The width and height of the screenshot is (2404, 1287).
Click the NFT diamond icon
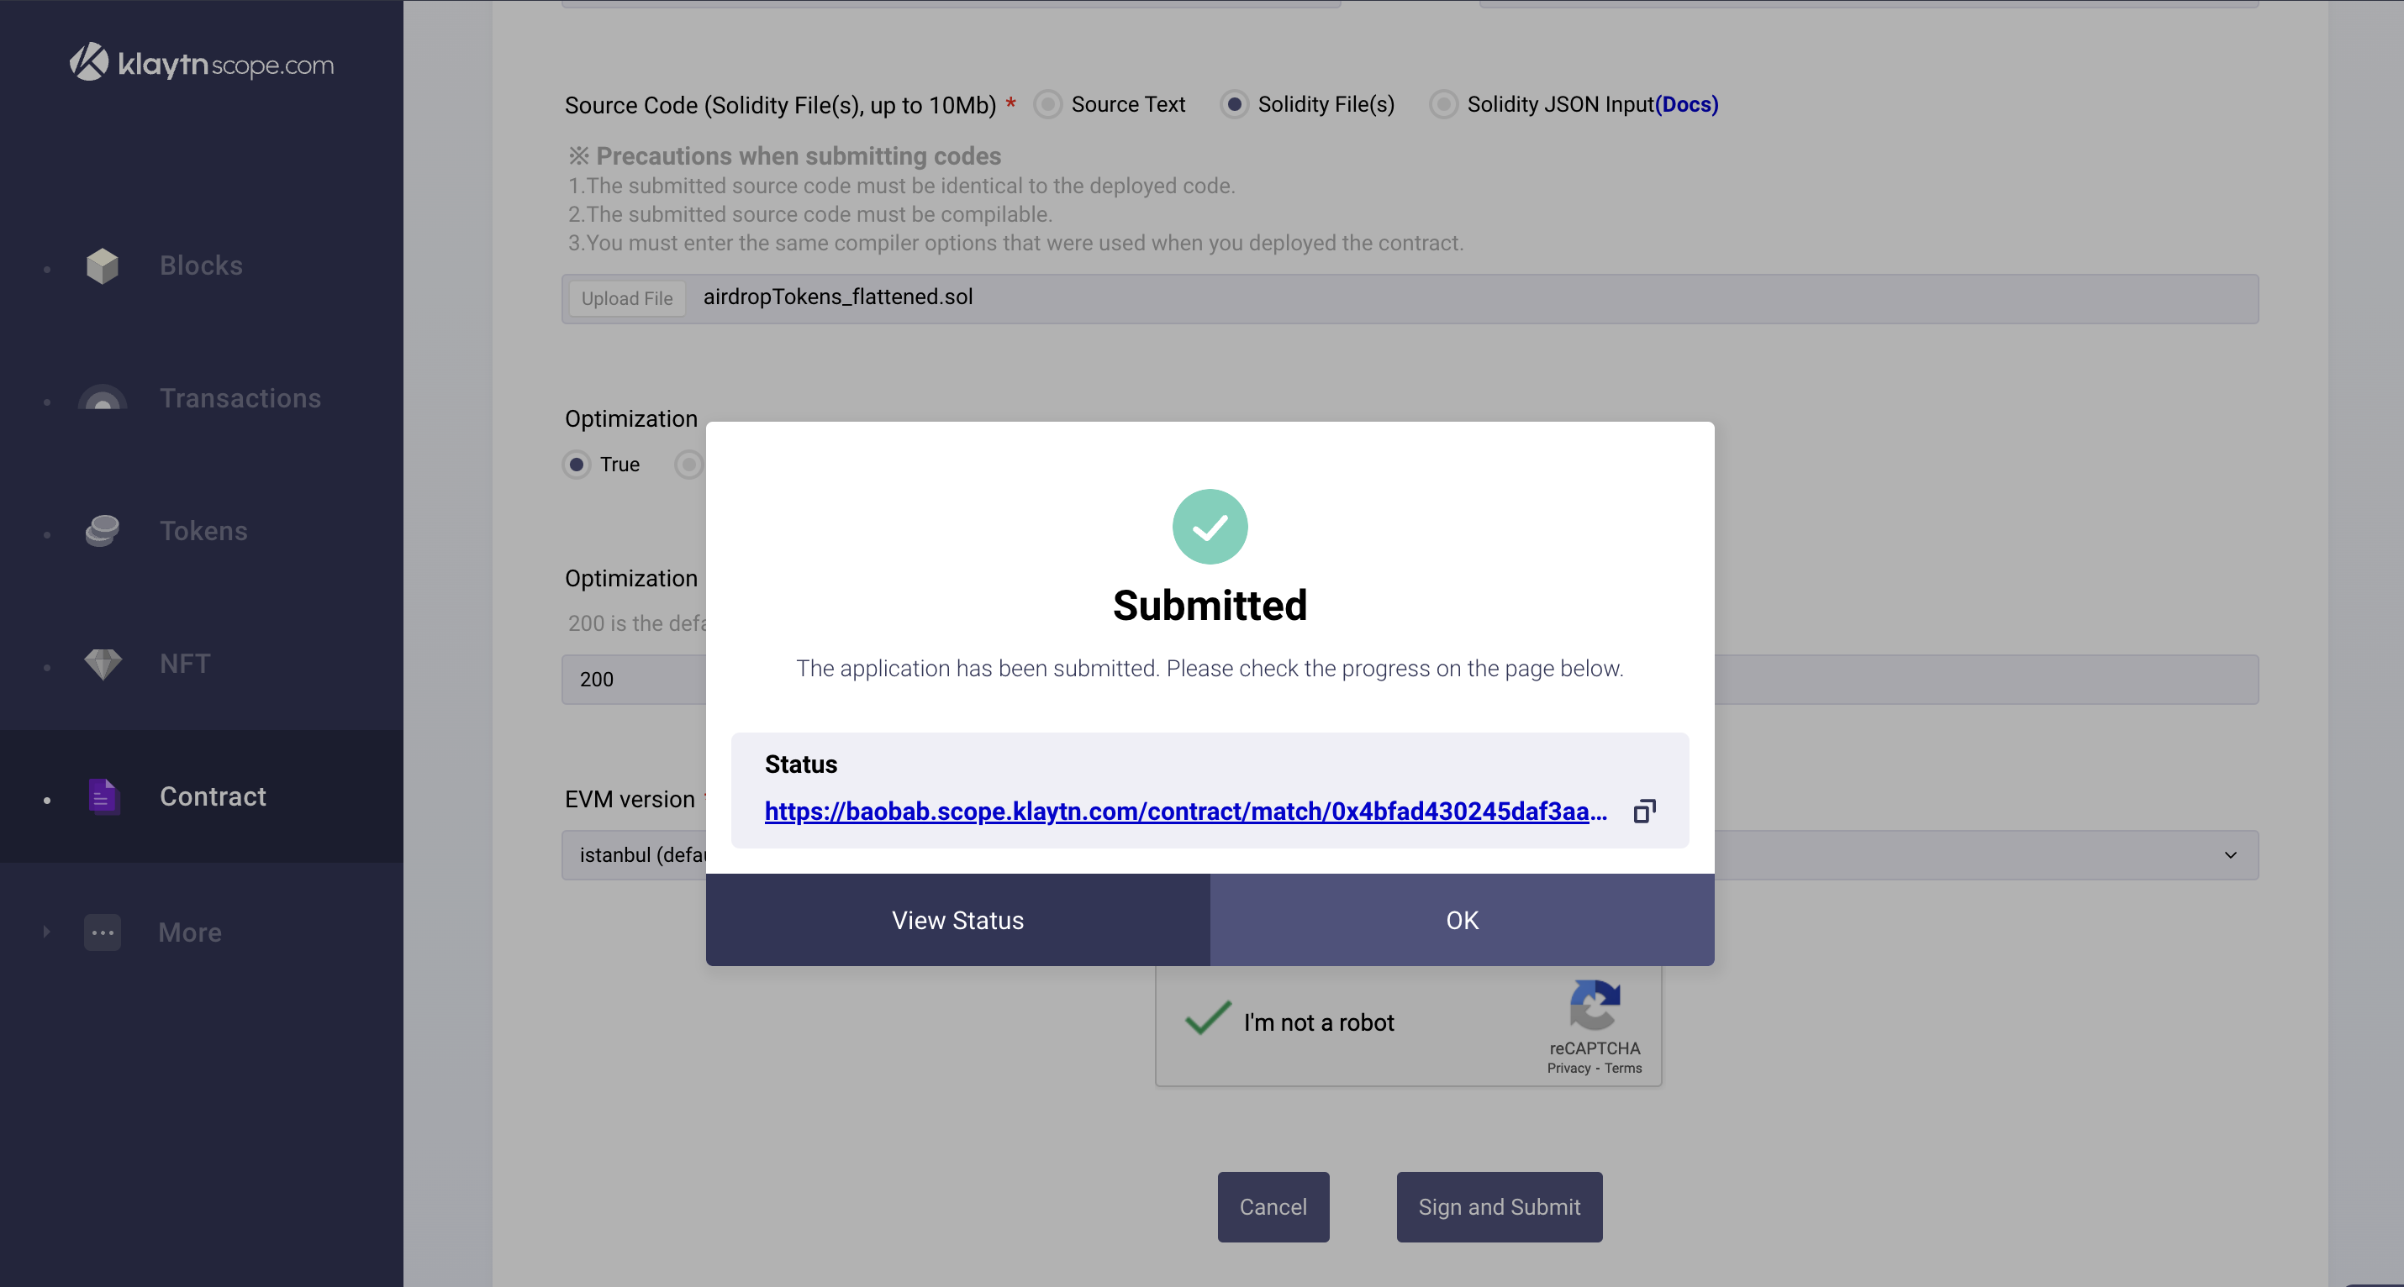(x=103, y=664)
